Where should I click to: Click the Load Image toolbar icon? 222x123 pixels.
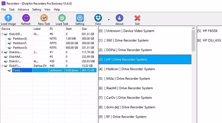tap(8, 18)
